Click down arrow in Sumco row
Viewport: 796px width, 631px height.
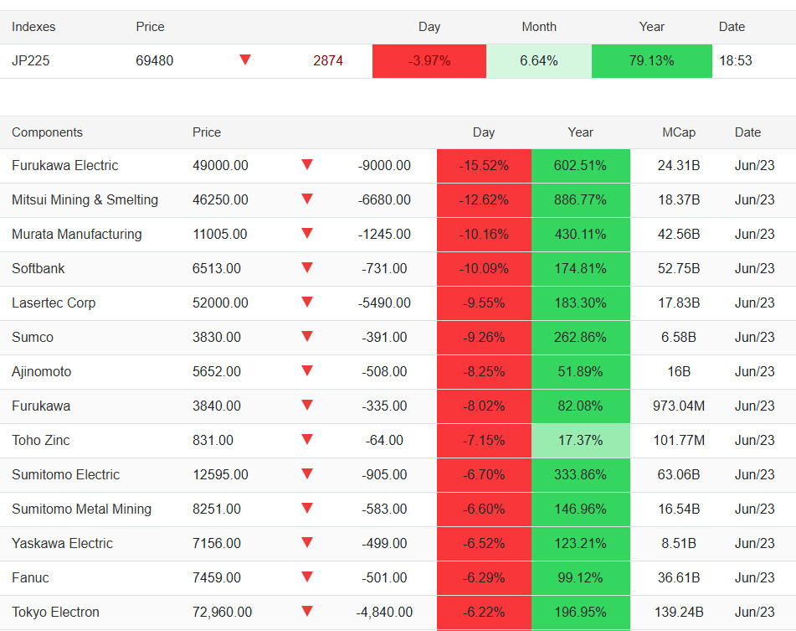point(306,336)
